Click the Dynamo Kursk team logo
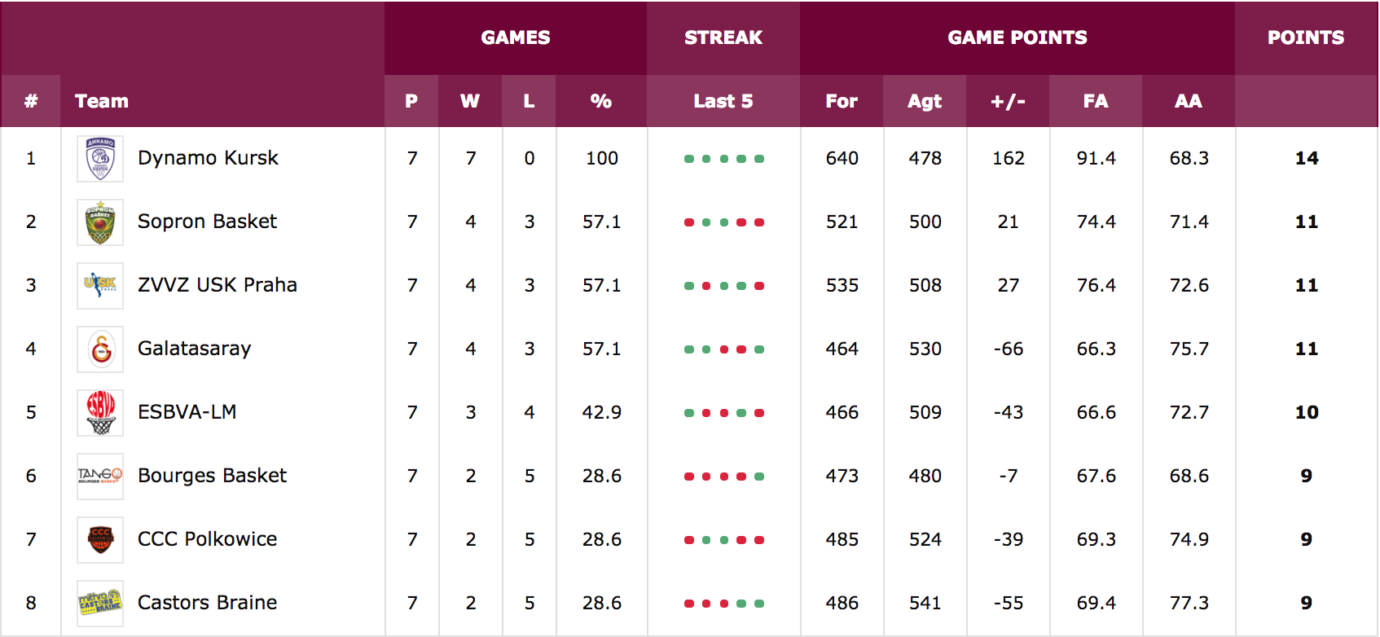The width and height of the screenshot is (1380, 637). pyautogui.click(x=100, y=159)
